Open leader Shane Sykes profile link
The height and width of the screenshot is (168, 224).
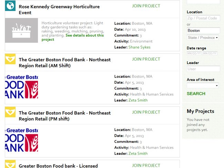point(140,47)
